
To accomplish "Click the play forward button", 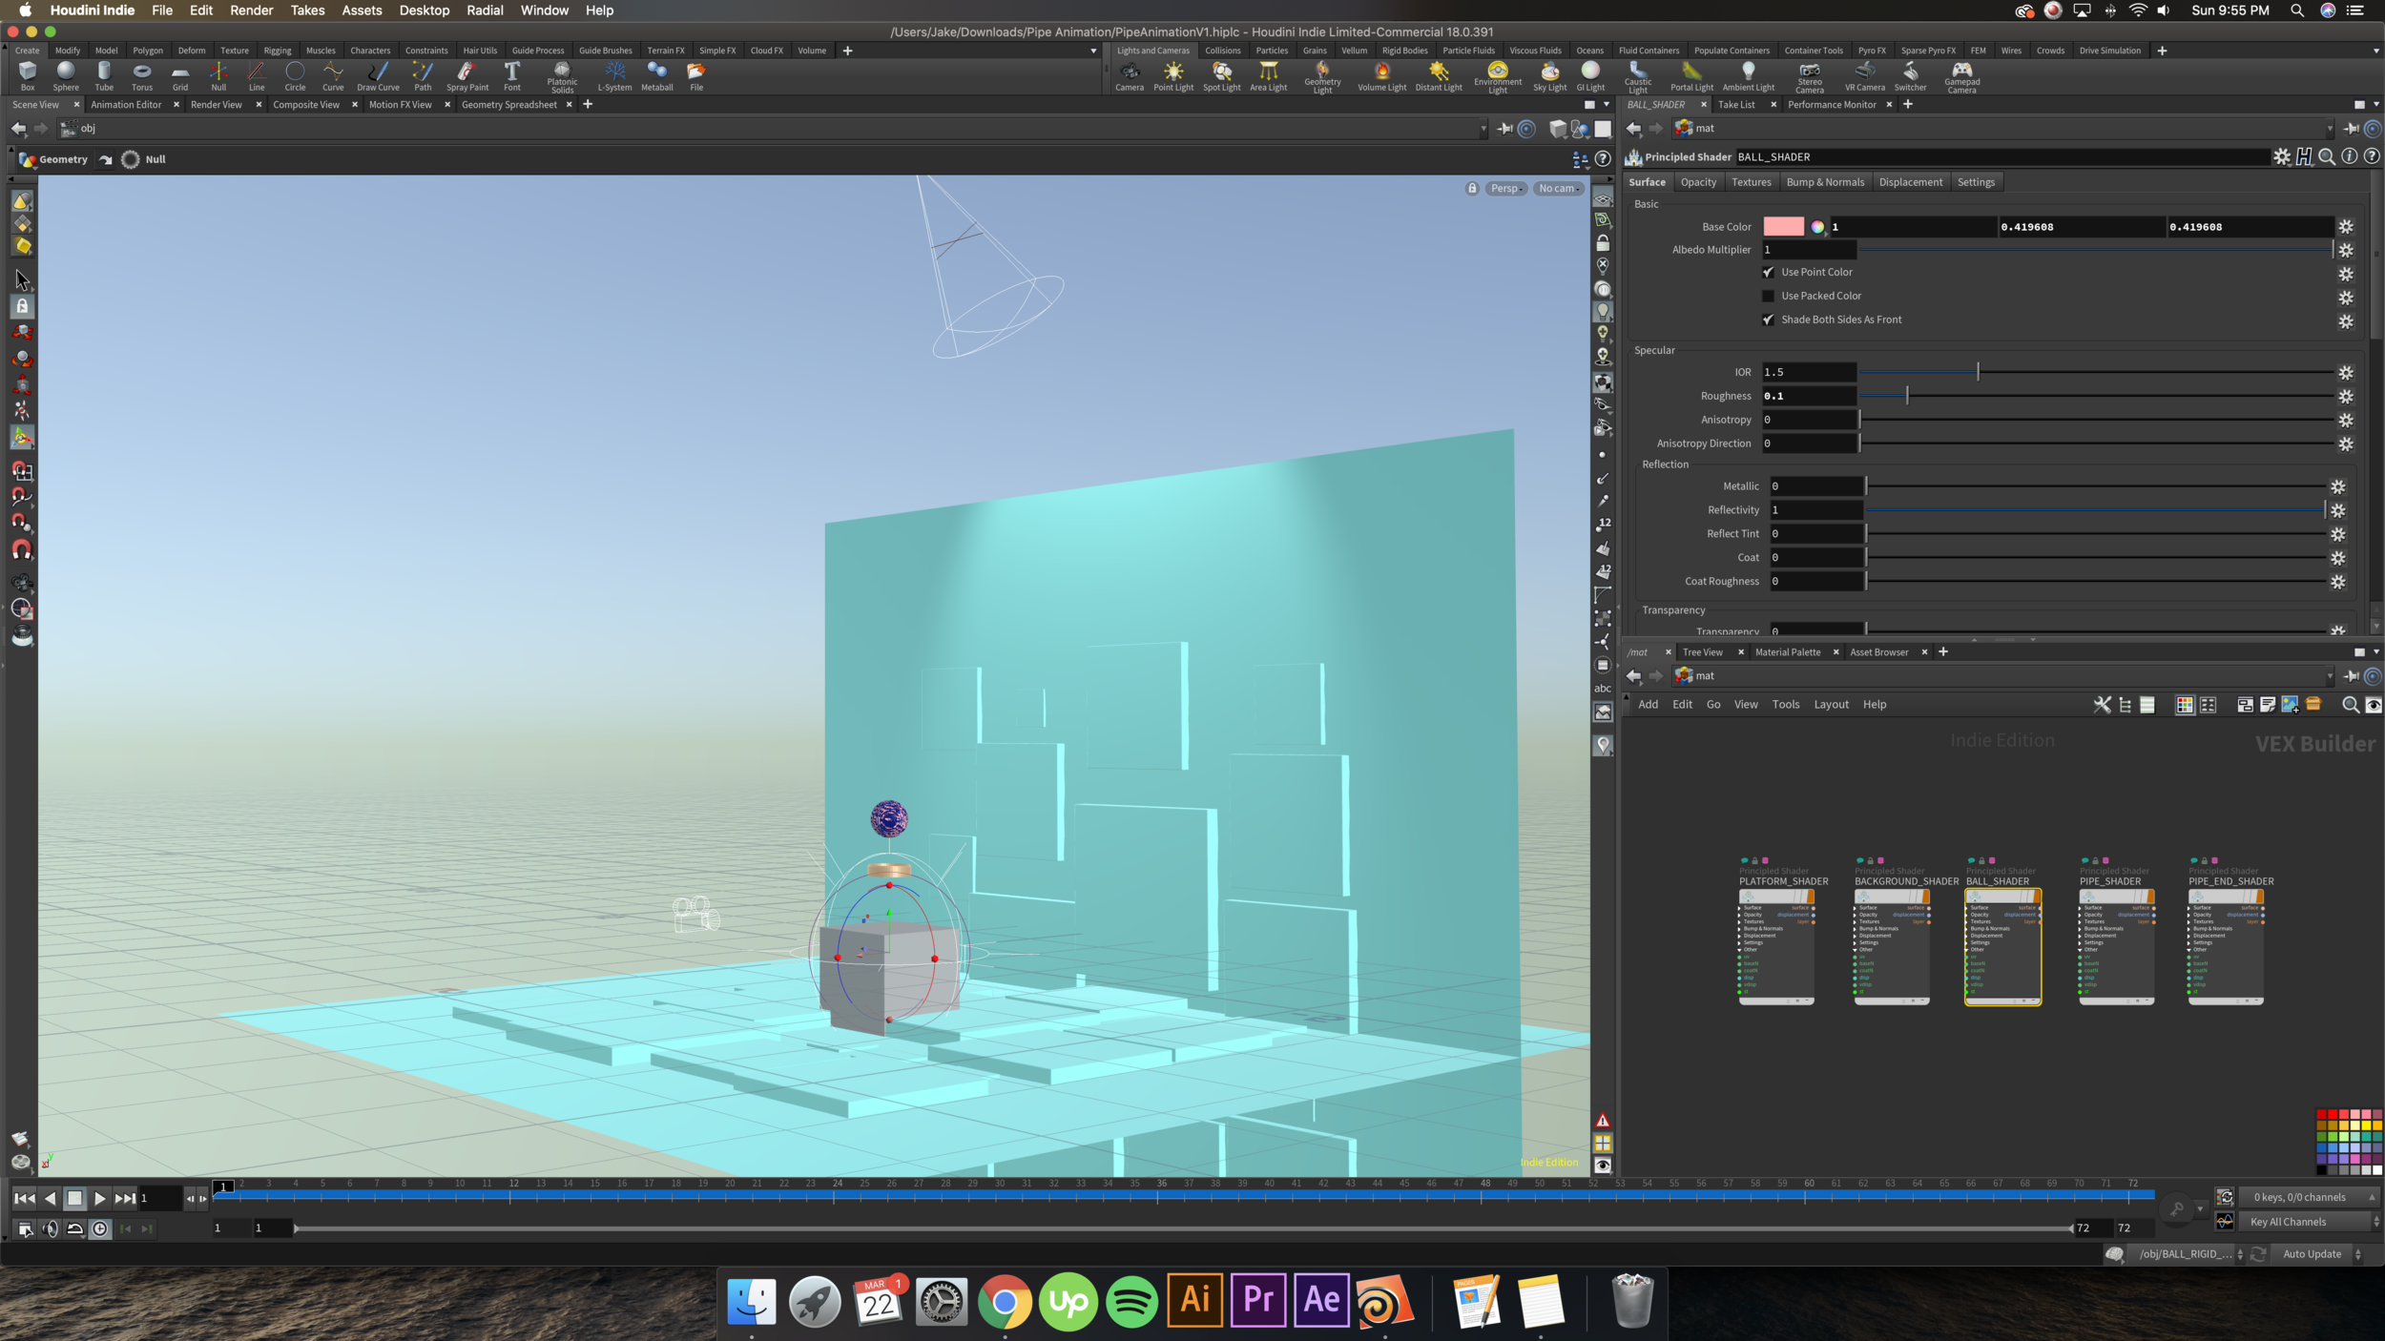I will [99, 1199].
